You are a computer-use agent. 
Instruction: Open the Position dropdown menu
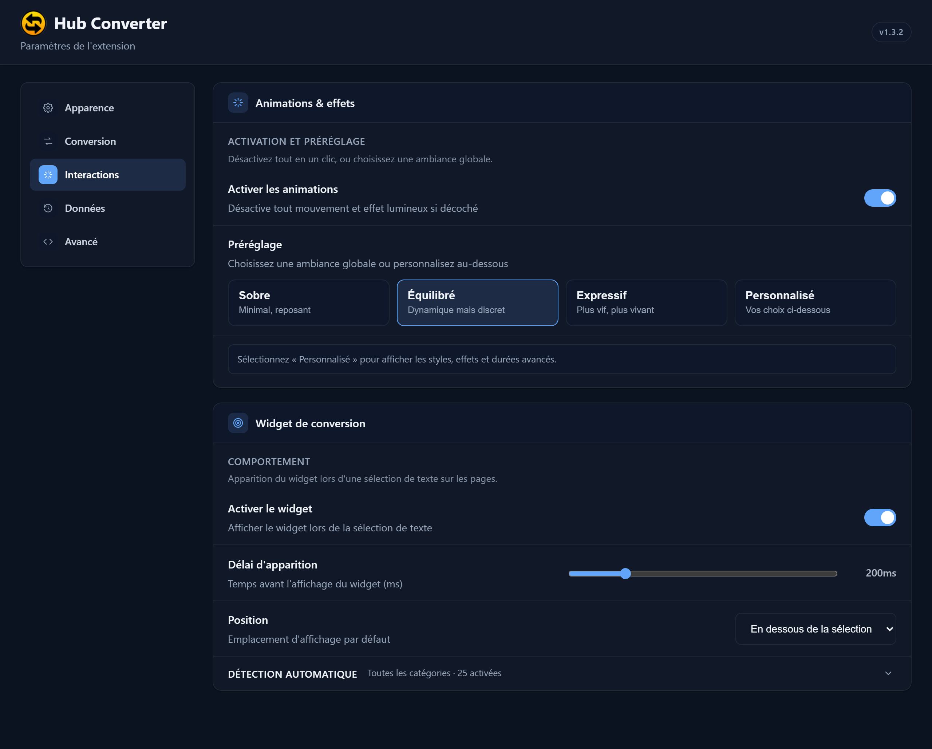click(816, 629)
